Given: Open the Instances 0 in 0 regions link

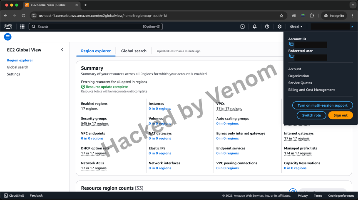Looking at the screenshot, I should click(160, 109).
